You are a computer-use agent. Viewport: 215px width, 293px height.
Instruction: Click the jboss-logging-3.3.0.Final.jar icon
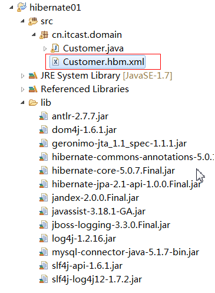(x=44, y=225)
